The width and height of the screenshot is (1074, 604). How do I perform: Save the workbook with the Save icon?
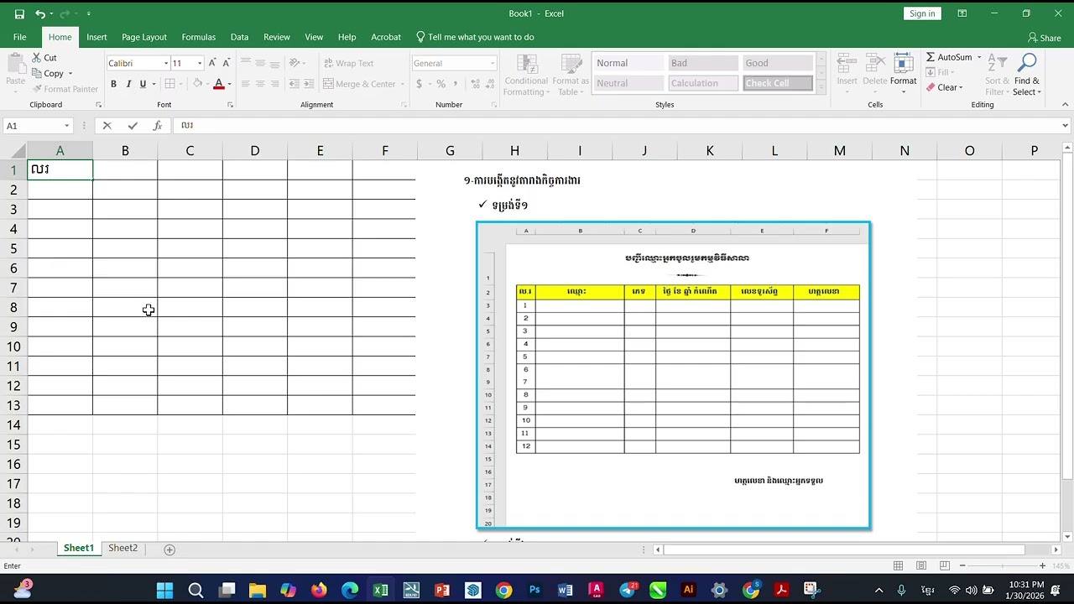tap(19, 14)
